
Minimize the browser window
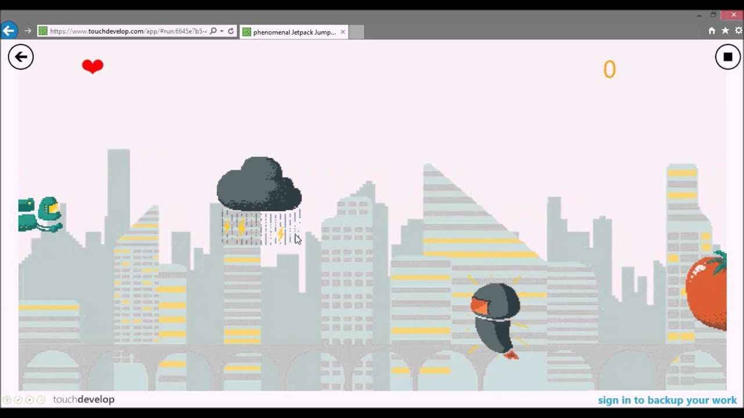coord(699,15)
